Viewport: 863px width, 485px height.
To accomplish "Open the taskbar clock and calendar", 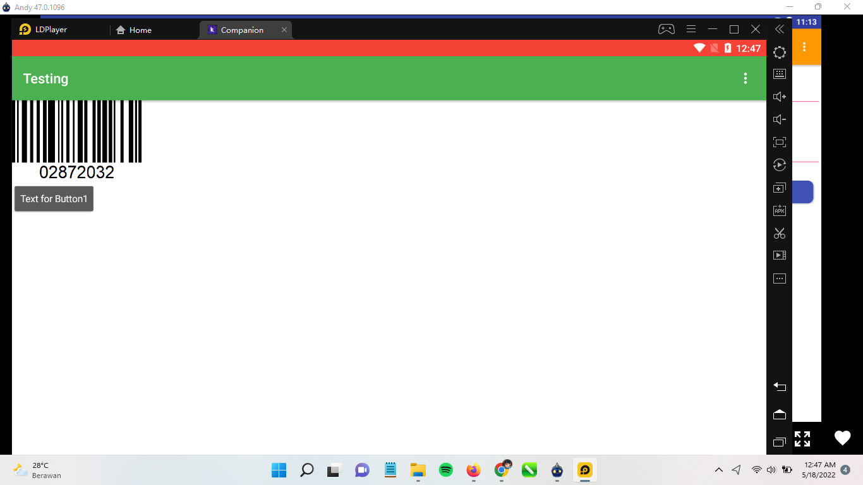I will click(819, 469).
